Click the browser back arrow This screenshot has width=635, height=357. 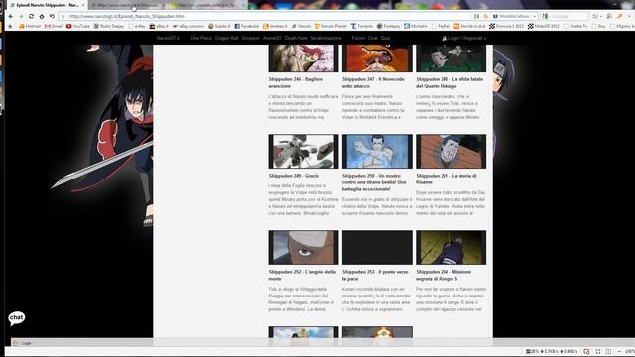tap(11, 16)
